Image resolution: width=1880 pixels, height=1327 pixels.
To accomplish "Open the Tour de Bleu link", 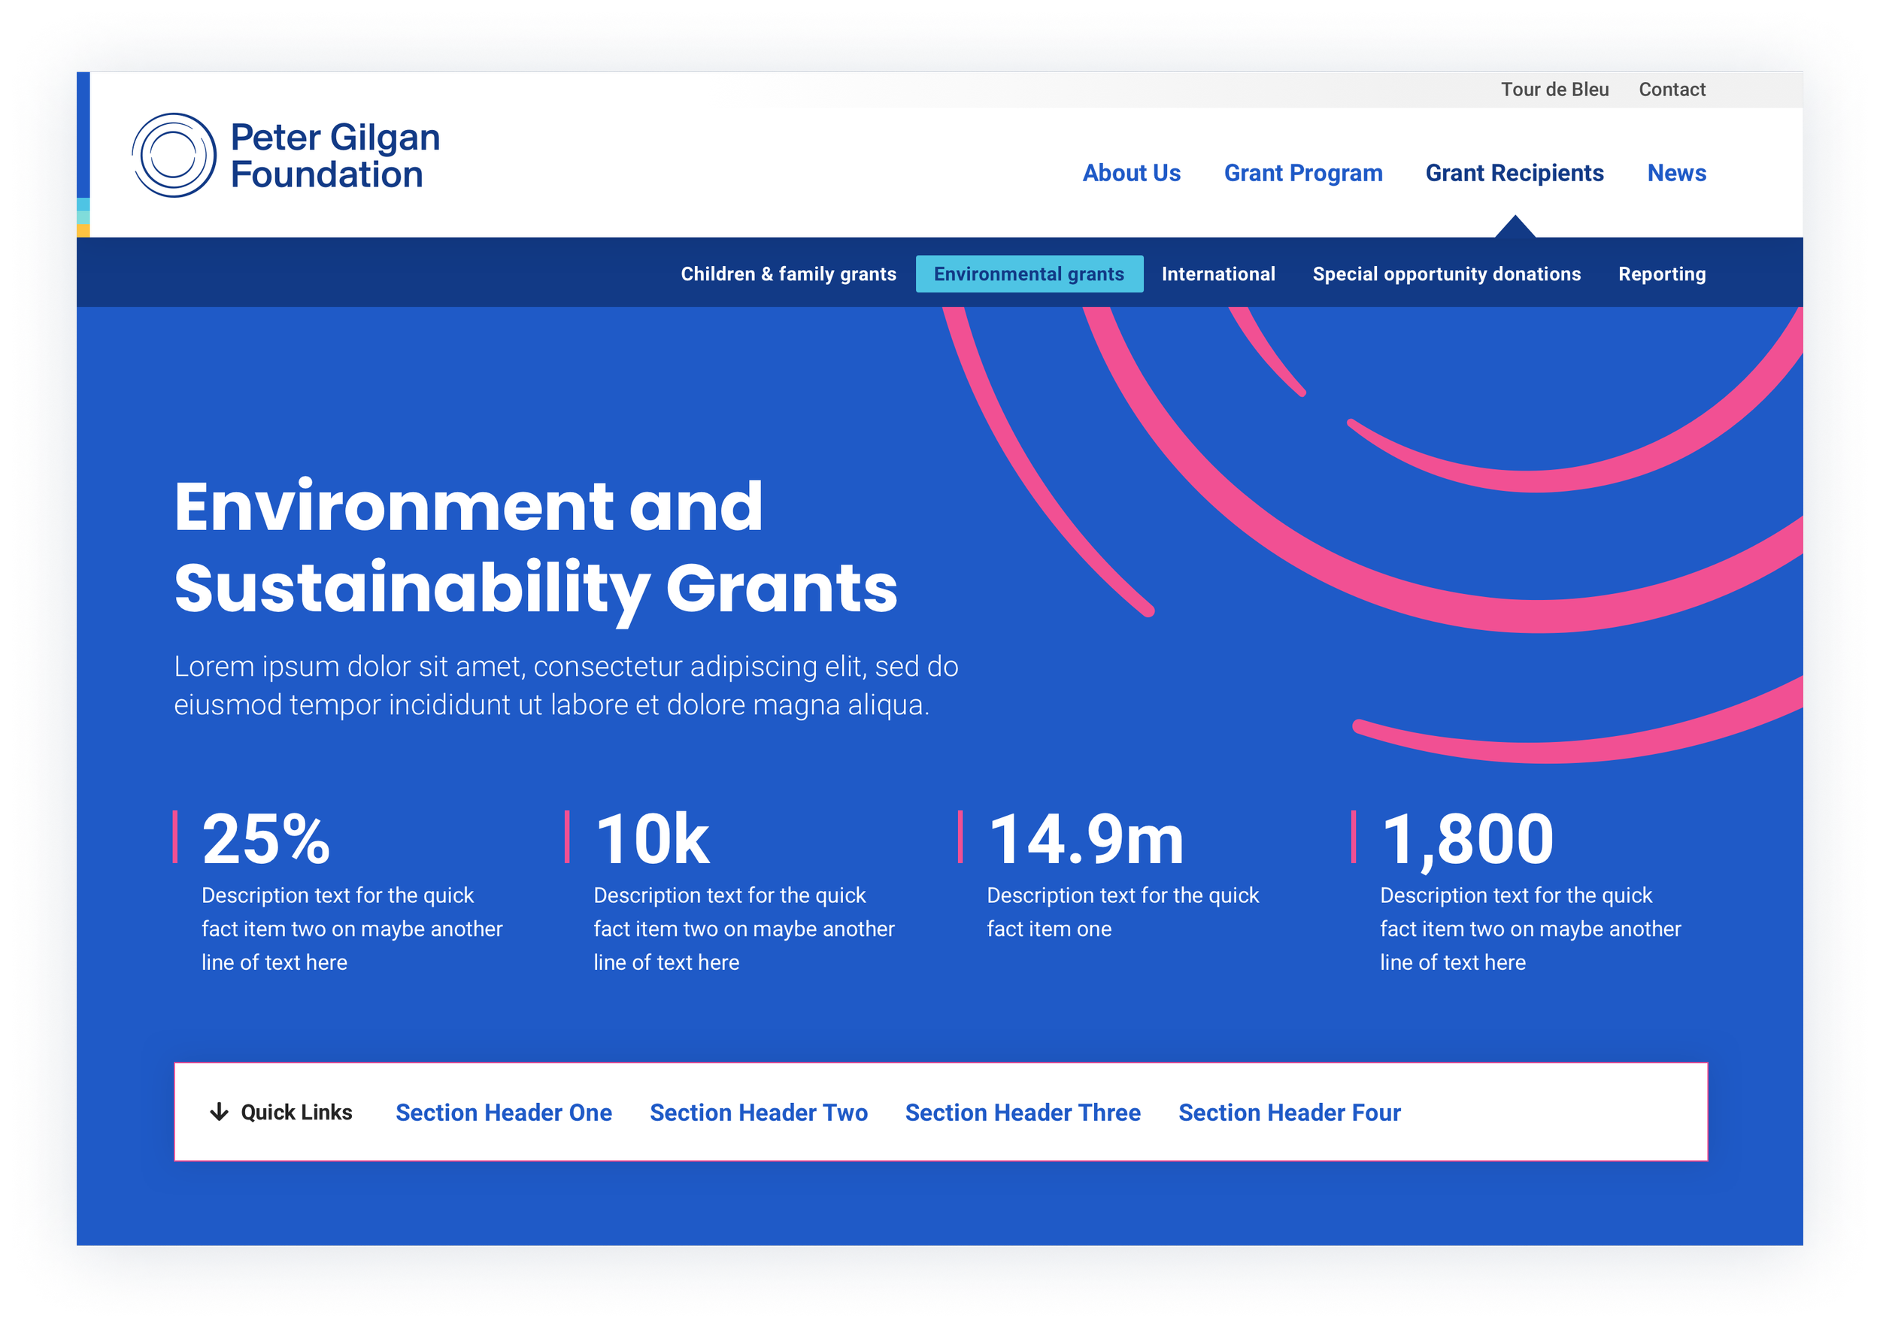I will coord(1554,89).
